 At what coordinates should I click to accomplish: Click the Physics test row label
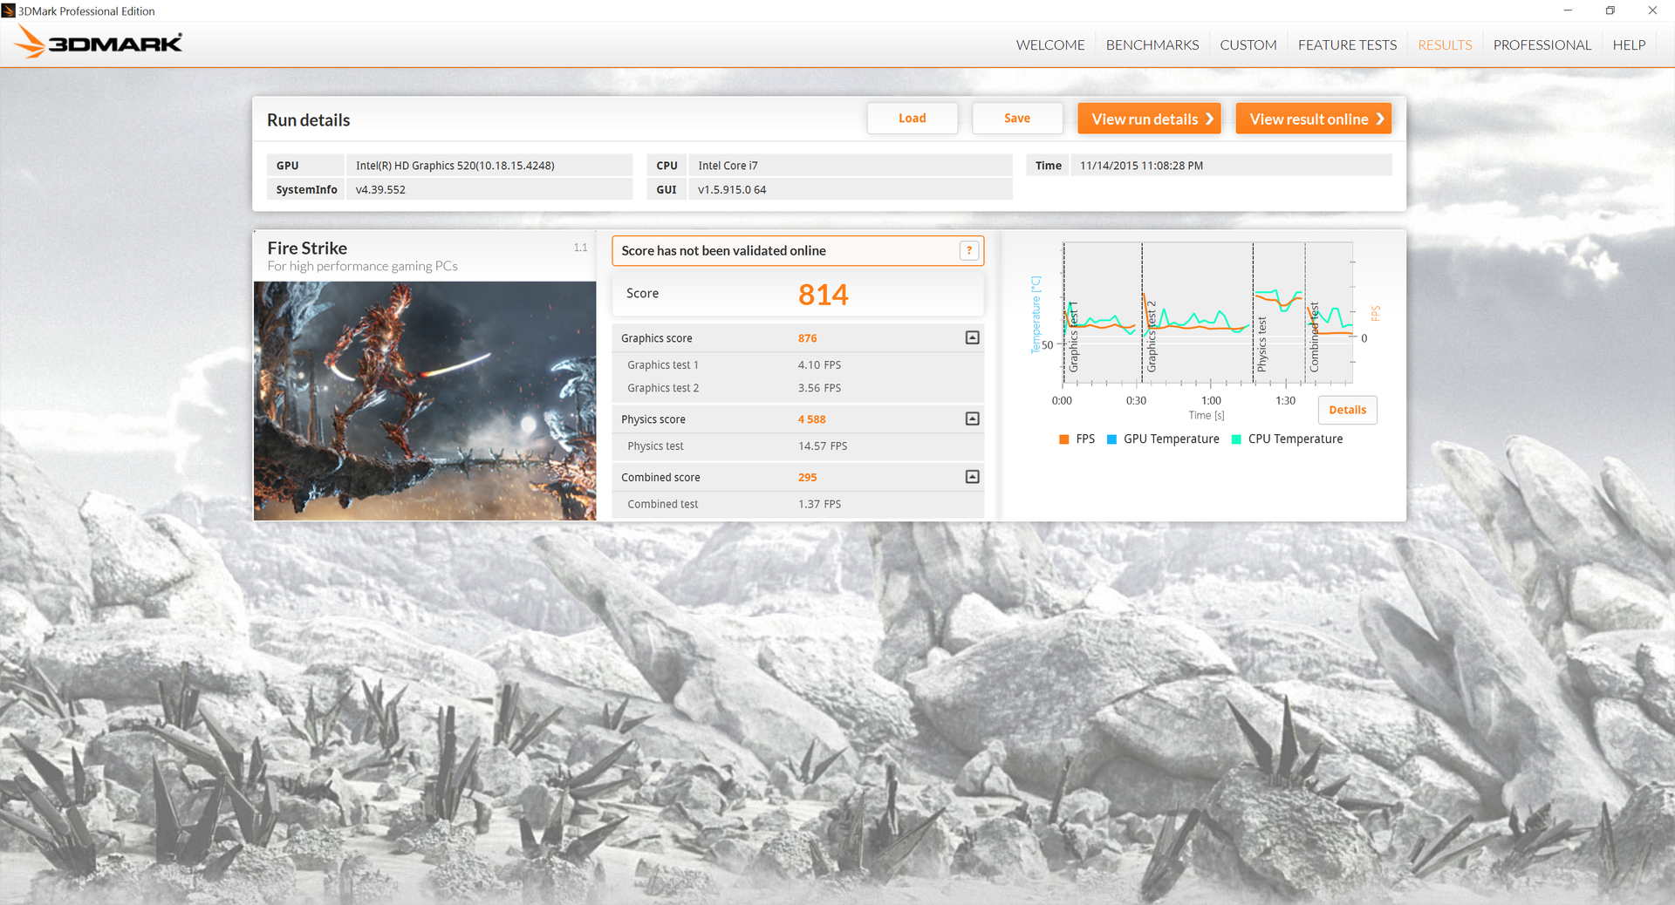(655, 446)
